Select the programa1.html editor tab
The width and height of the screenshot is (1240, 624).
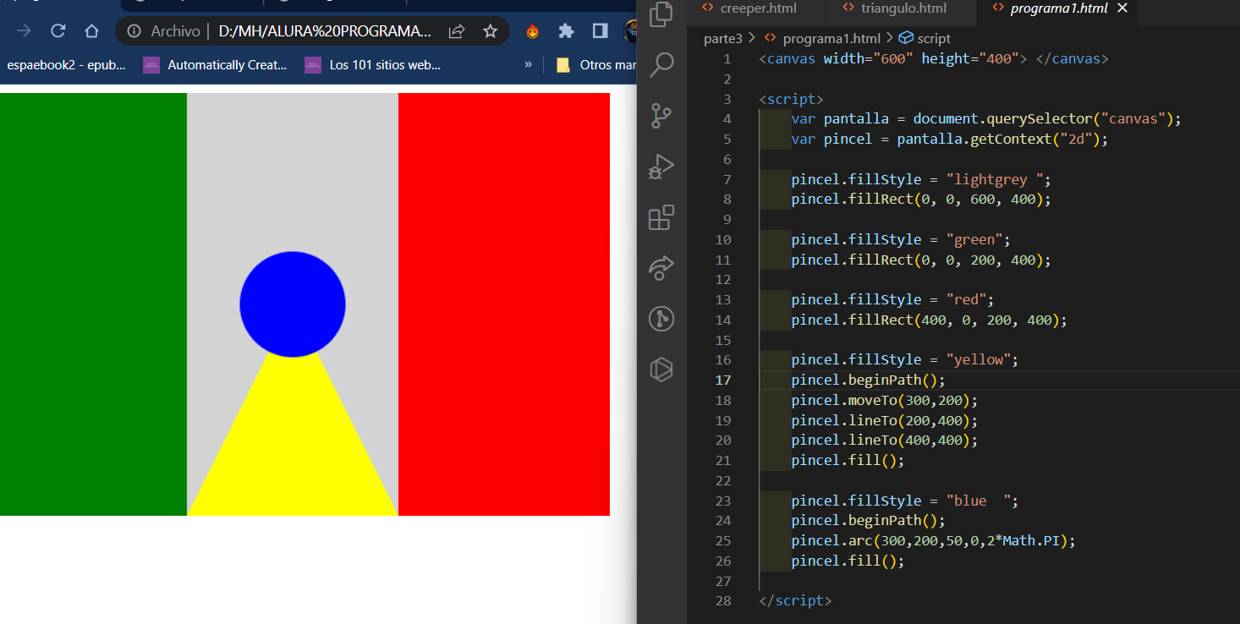[1058, 8]
